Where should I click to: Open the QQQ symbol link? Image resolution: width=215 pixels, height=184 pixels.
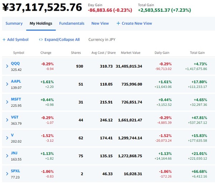[x=15, y=64]
